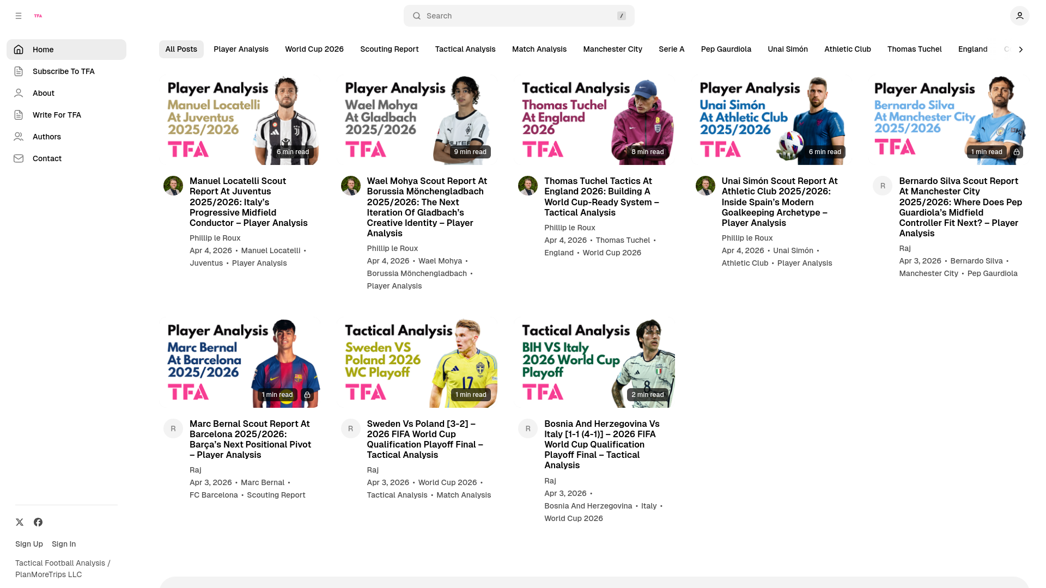Select the Match Analysis tab

[x=539, y=49]
